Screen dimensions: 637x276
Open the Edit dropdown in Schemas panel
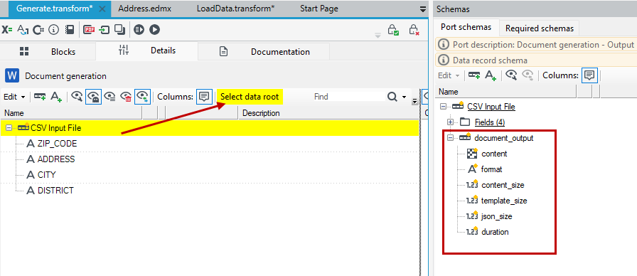pyautogui.click(x=449, y=75)
